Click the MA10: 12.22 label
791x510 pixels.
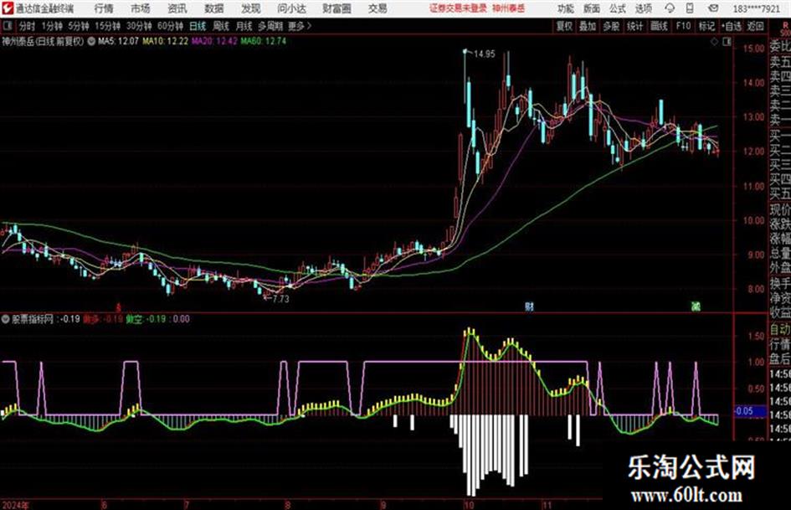pos(166,41)
